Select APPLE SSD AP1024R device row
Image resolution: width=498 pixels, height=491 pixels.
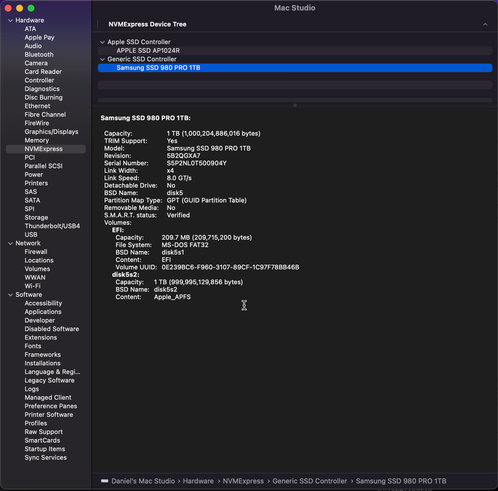pos(295,50)
